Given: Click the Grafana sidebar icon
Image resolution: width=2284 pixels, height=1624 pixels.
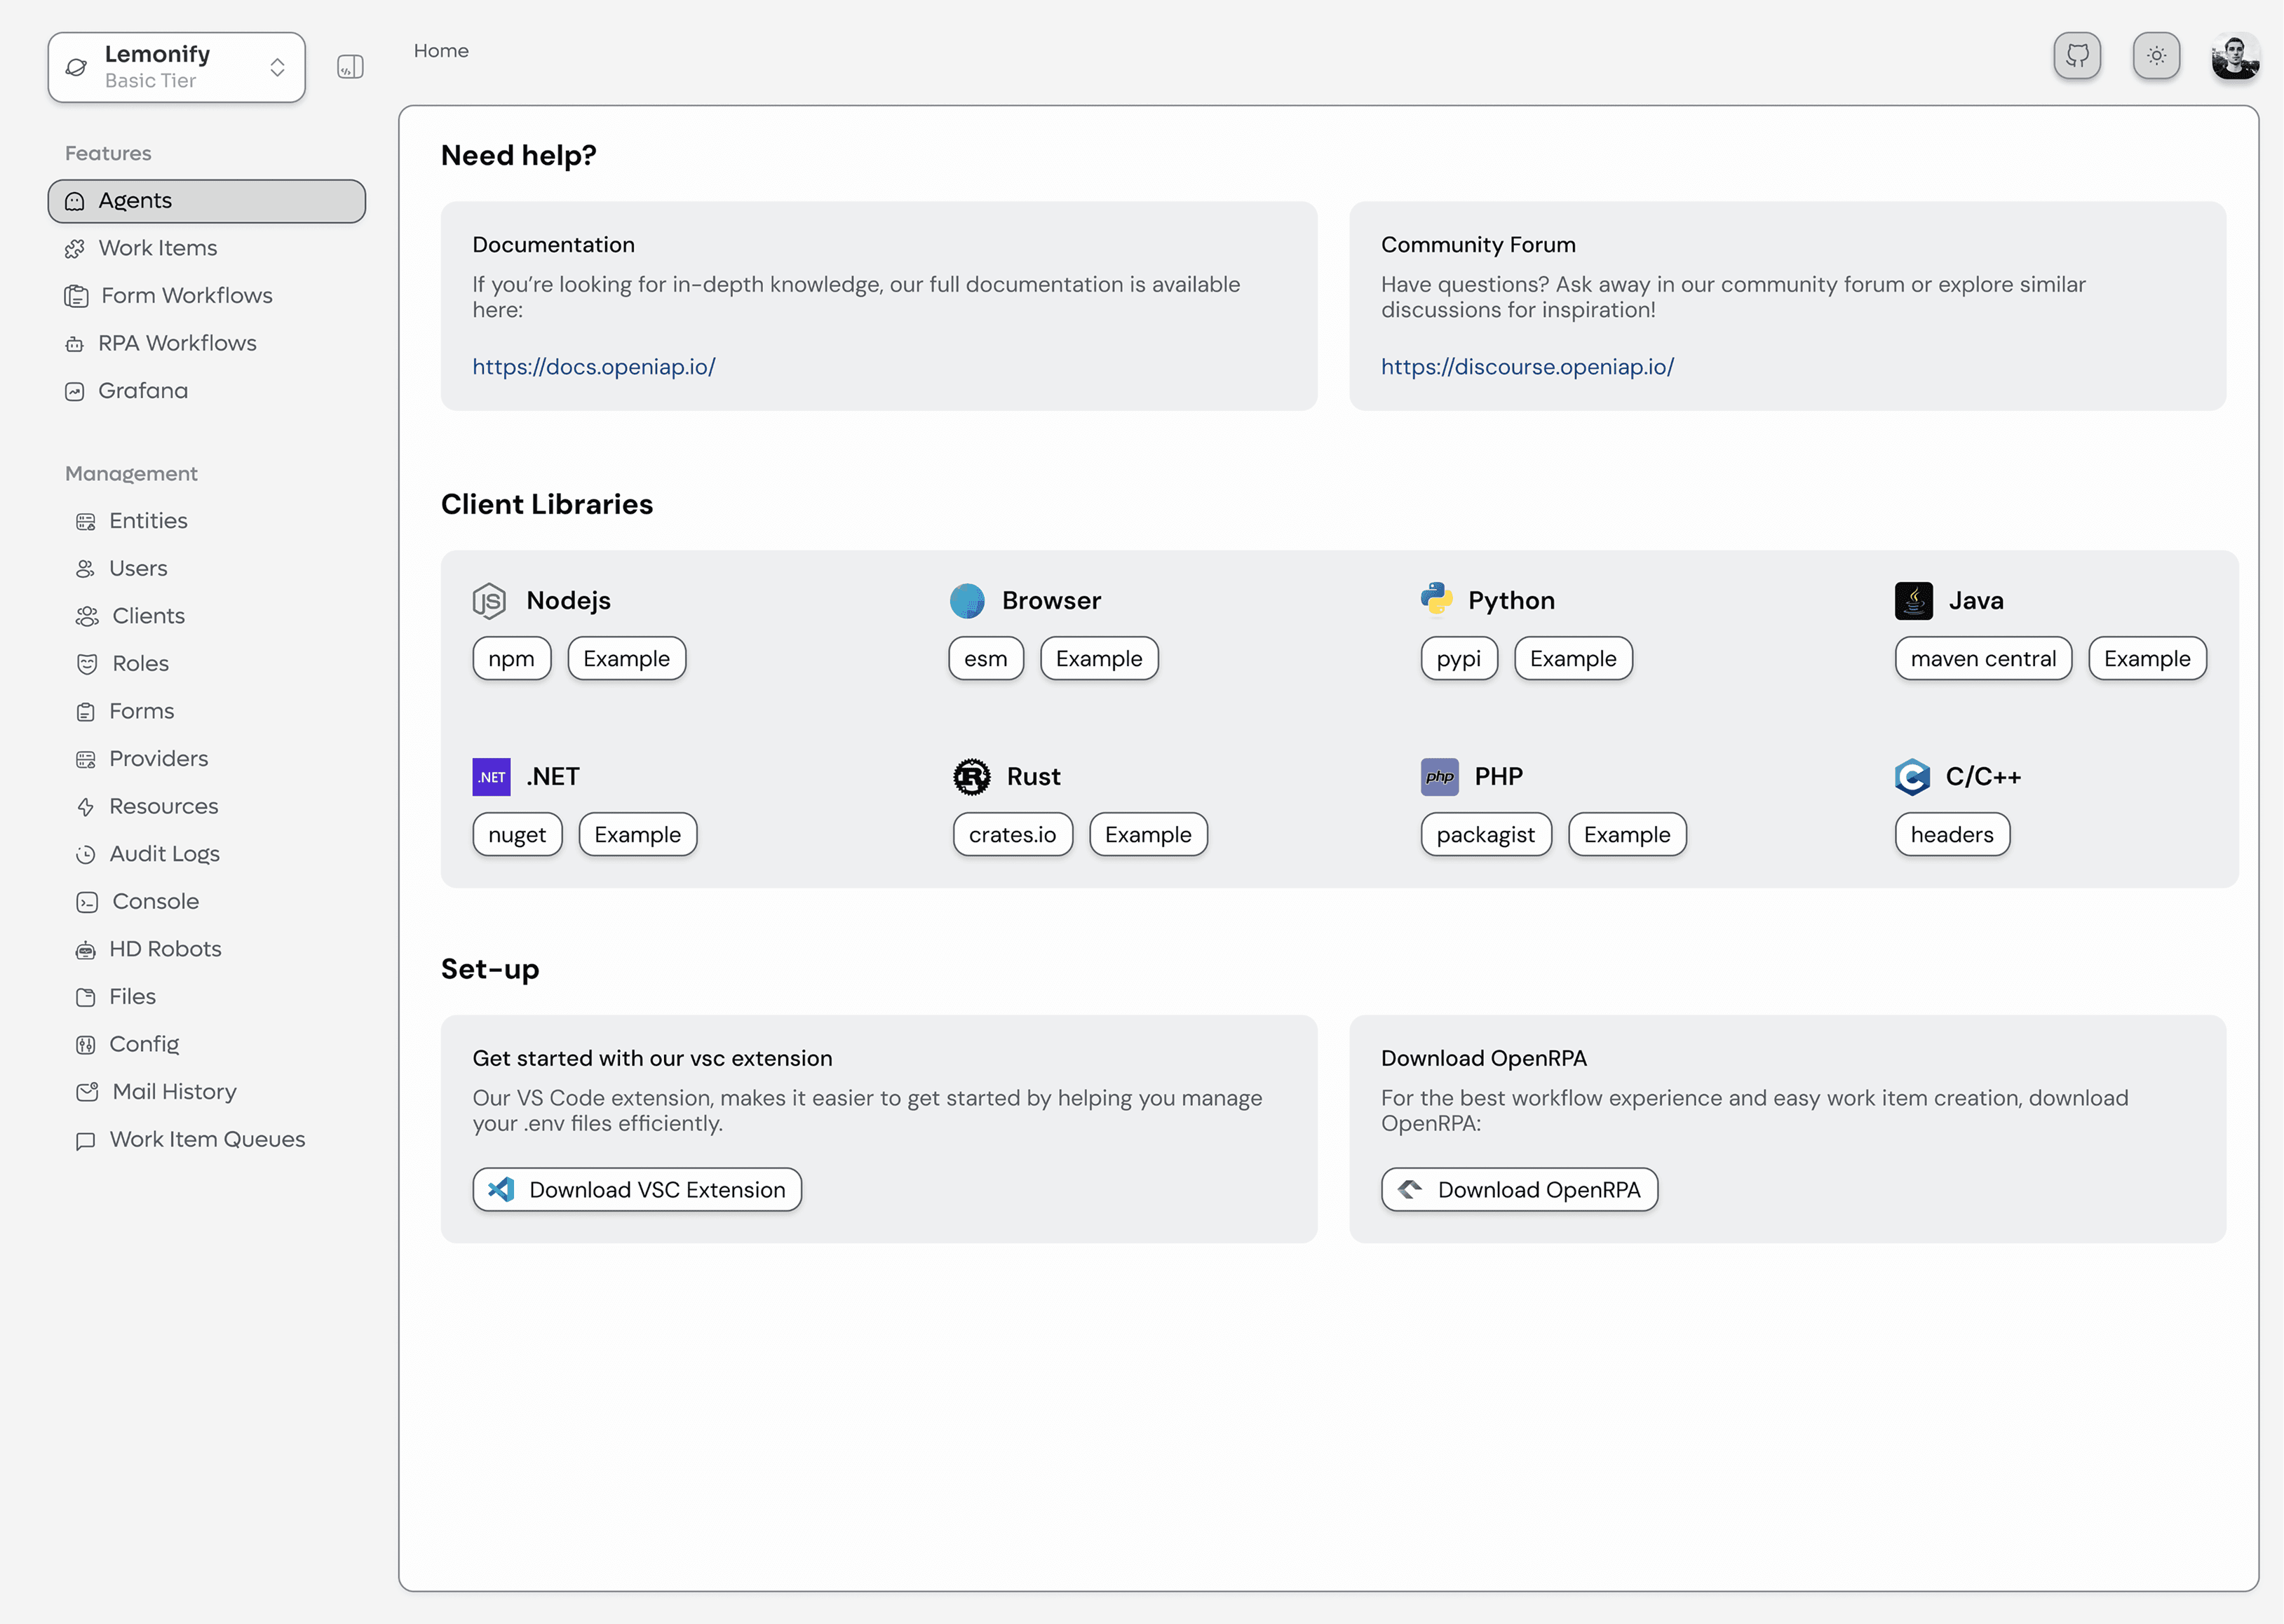Looking at the screenshot, I should click(75, 392).
